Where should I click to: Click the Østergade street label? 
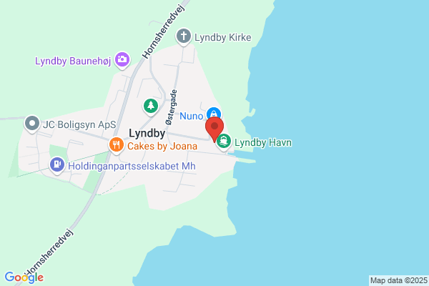click(172, 107)
